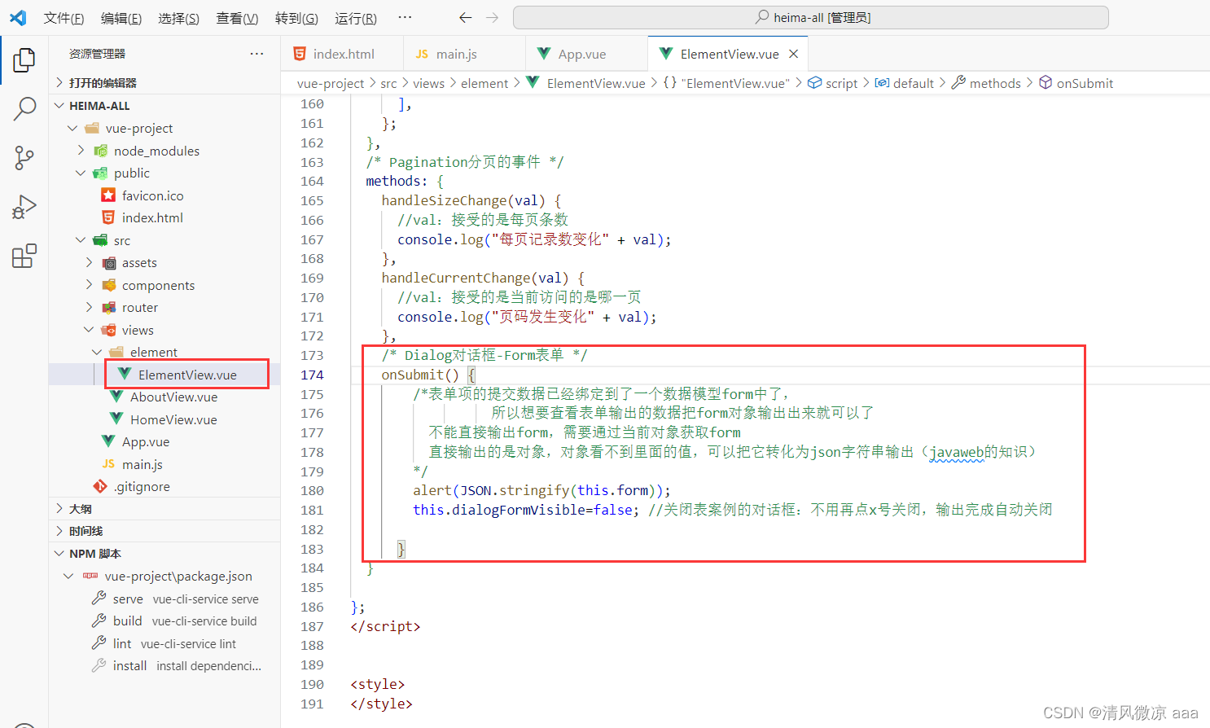Collapse the public folder
Screen dimensions: 1210x728
131,173
